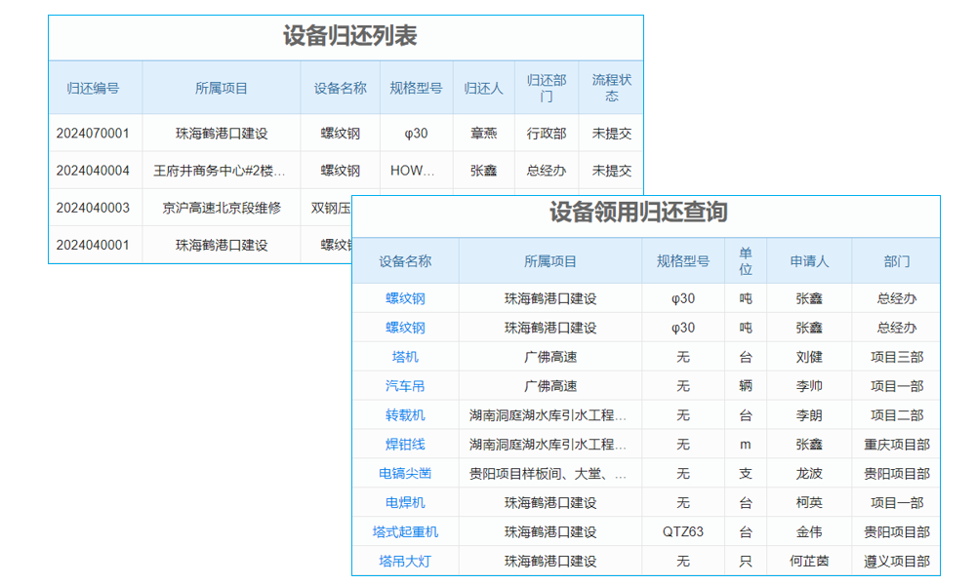This screenshot has height=585, width=976.
Task: Open the 塔式起重机 device link
Action: click(405, 531)
